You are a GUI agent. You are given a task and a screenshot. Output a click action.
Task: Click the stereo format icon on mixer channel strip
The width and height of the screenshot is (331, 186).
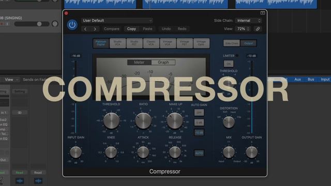(x=20, y=113)
